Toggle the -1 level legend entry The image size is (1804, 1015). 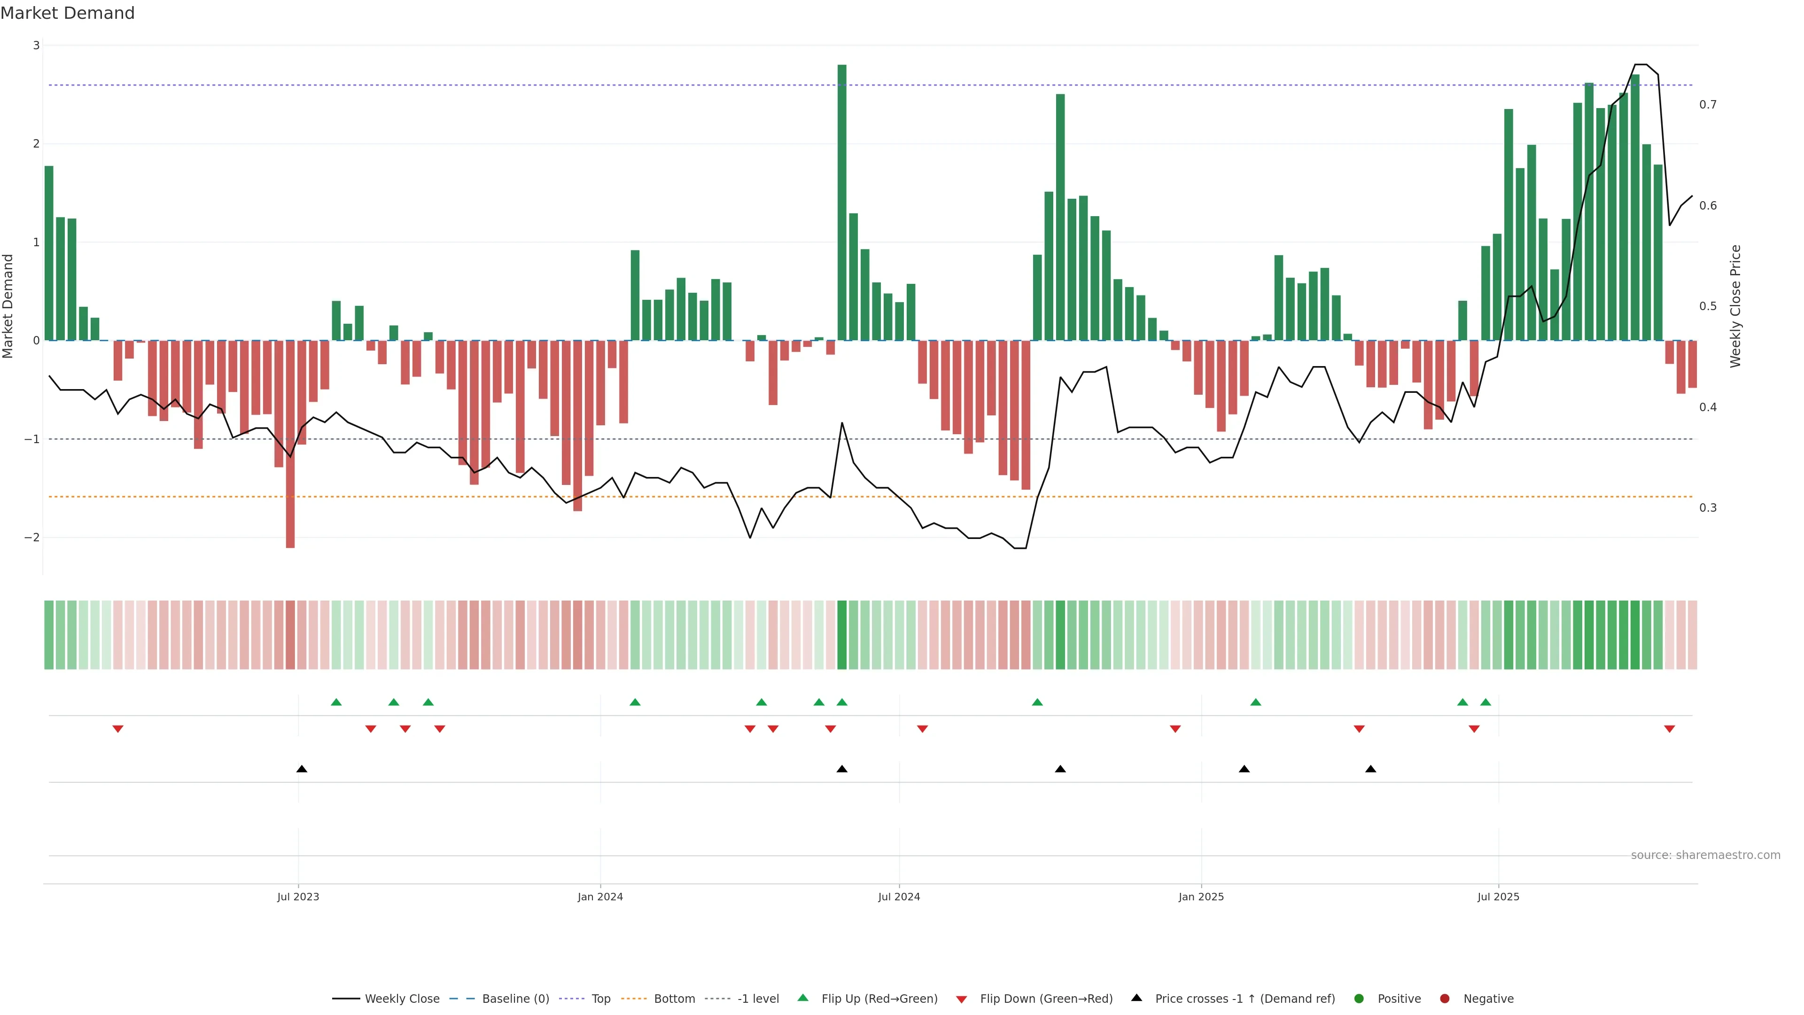point(758,998)
